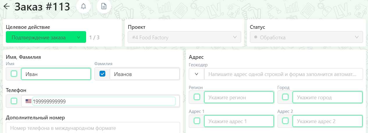Toggle the Город checkbox
Viewport: 368px width, 133px height.
(x=285, y=97)
